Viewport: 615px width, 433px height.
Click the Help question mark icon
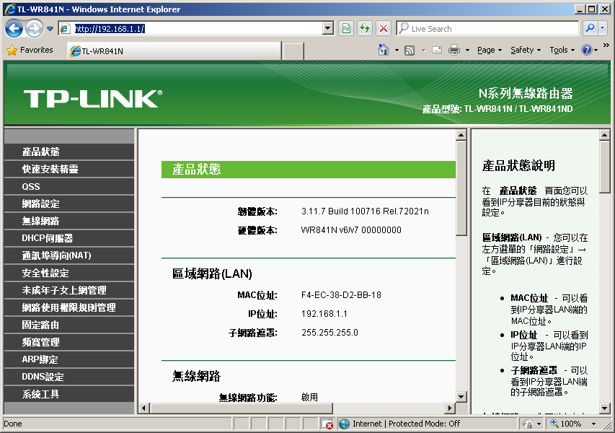587,51
